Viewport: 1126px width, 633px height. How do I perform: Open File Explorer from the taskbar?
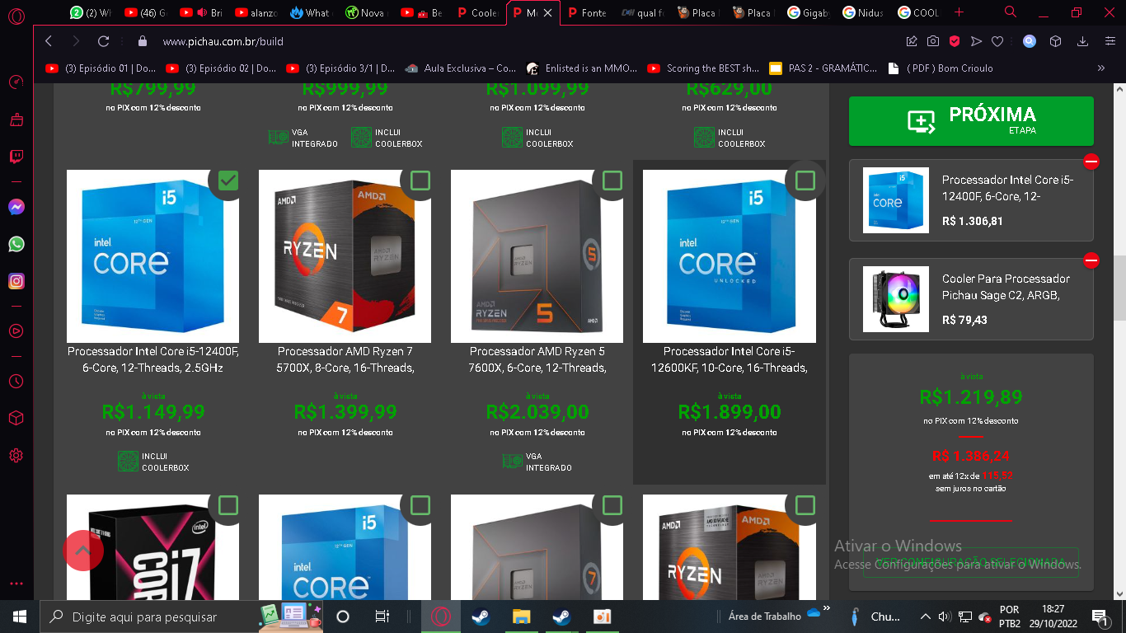(x=521, y=617)
